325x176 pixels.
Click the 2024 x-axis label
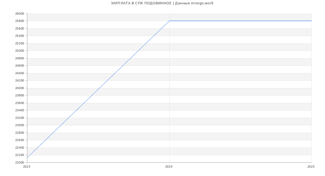pos(169,167)
